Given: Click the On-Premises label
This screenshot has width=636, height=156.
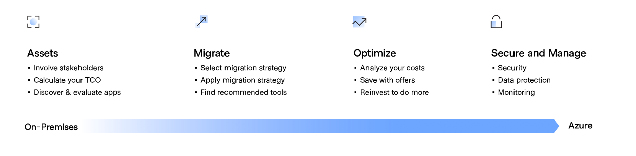Looking at the screenshot, I should tap(51, 127).
